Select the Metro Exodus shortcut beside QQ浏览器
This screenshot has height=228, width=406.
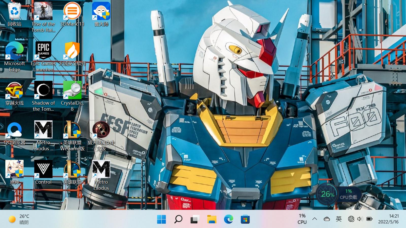pos(43,136)
